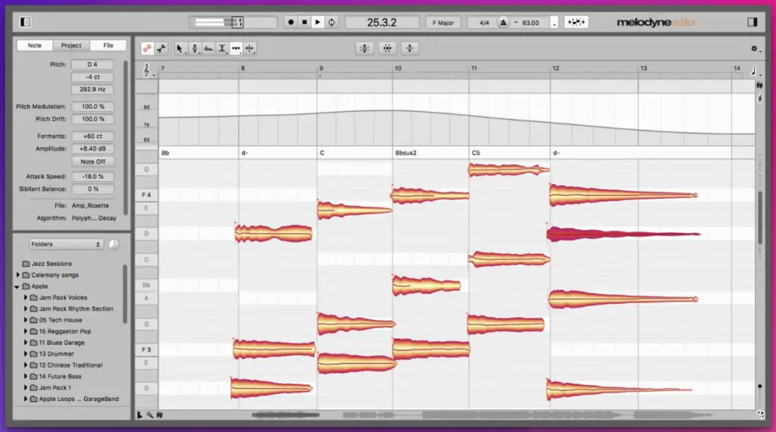Click the Pitch Modulation 100.0 % field
This screenshot has height=432, width=776.
[x=92, y=106]
